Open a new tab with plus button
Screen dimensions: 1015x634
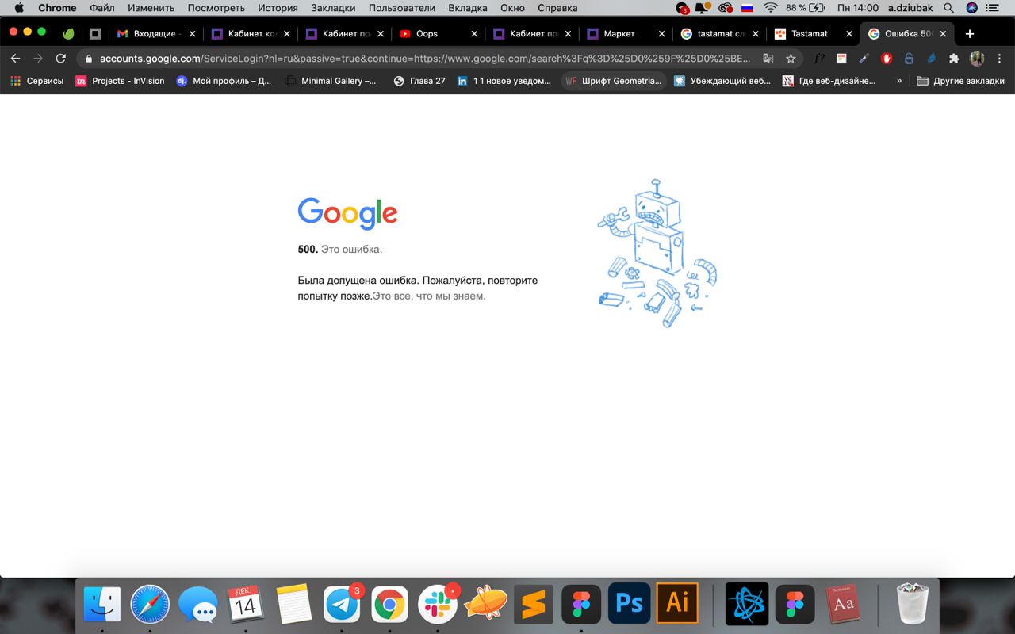pos(969,34)
